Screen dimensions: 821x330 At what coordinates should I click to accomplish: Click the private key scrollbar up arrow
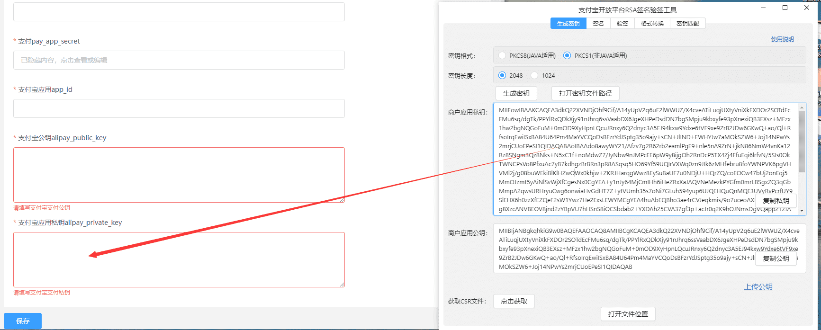pyautogui.click(x=802, y=107)
